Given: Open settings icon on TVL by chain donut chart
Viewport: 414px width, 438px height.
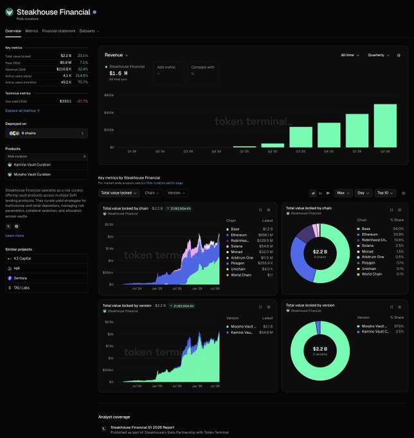Looking at the screenshot, I should (399, 209).
